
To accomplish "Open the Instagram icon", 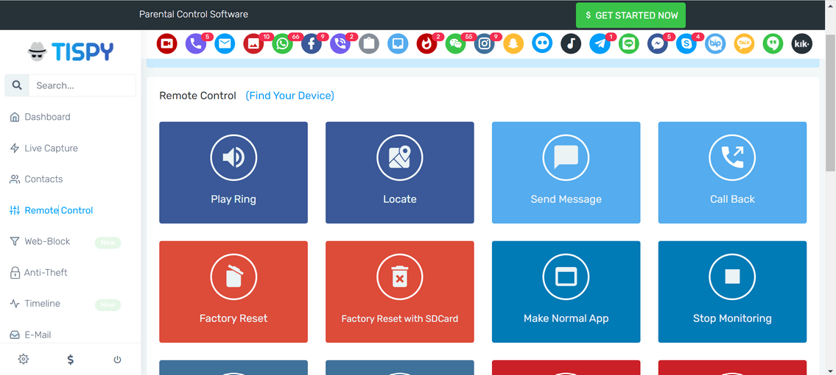I will [x=484, y=43].
